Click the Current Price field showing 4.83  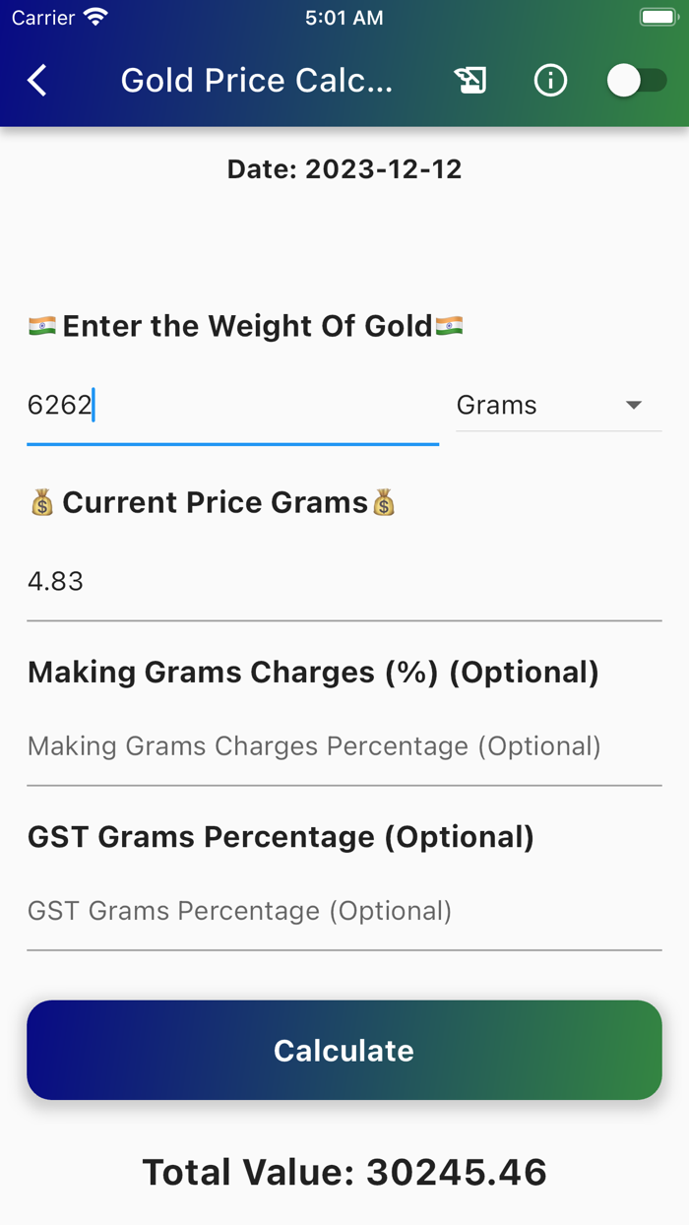[197, 581]
